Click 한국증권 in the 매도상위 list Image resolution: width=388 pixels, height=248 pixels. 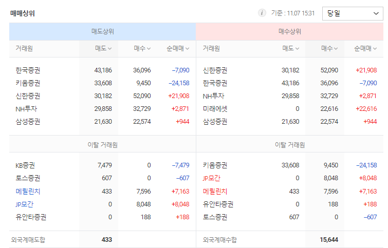coord(28,70)
